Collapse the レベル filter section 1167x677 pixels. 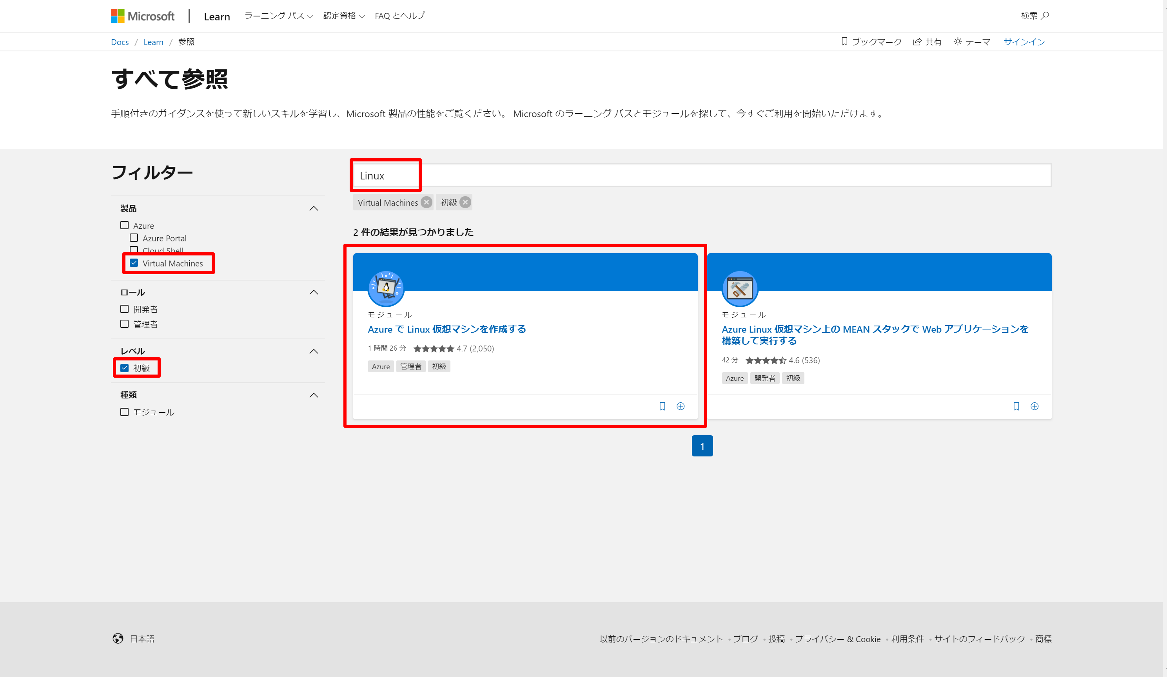(314, 351)
